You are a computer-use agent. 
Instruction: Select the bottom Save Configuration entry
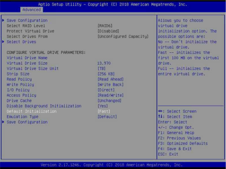tap(27, 122)
